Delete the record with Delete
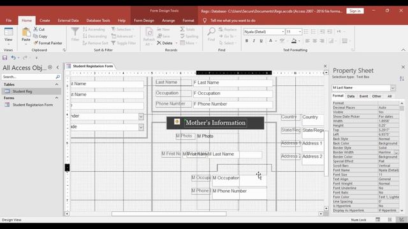Screen dimensions: 408x229 click(164, 43)
